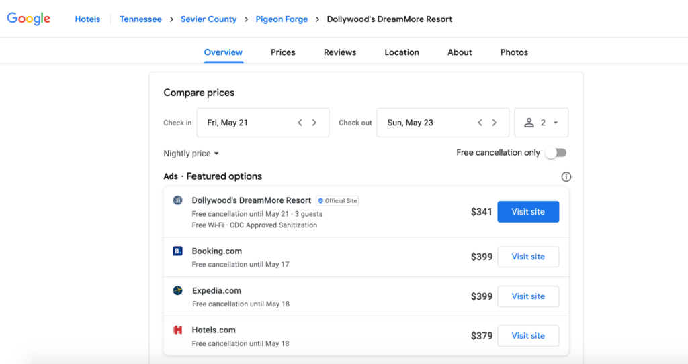Viewport: 688px width, 364px height.
Task: Click the guests person icon
Action: click(529, 123)
